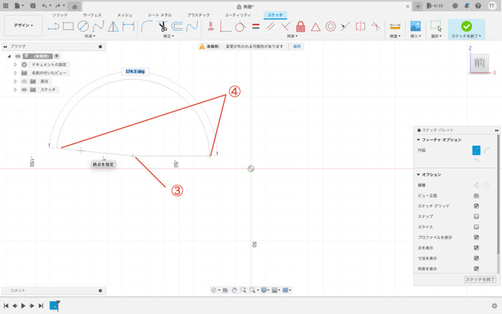The height and width of the screenshot is (314, 502).
Task: Click the 保存 button in warning bar
Action: 296,46
